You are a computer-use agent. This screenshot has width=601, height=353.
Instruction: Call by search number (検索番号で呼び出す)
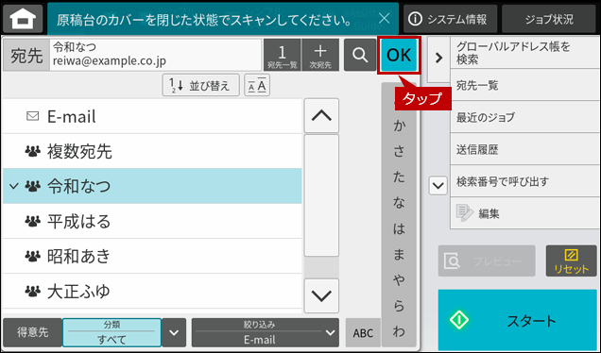[x=524, y=181]
